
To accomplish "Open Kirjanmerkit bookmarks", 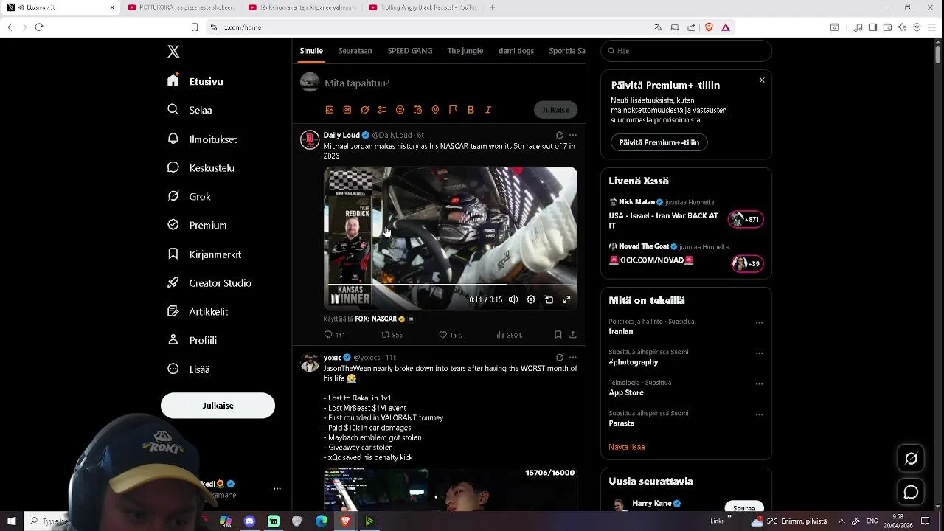I will point(204,254).
